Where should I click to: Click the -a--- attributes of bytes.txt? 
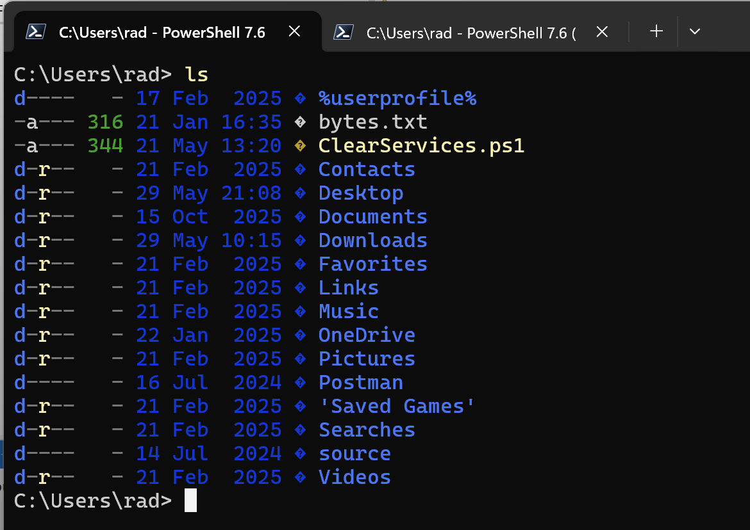pos(44,122)
